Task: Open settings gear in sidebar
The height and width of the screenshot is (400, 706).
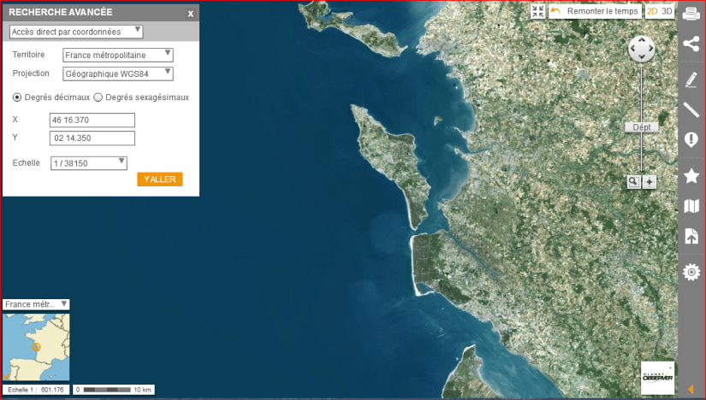Action: [691, 272]
